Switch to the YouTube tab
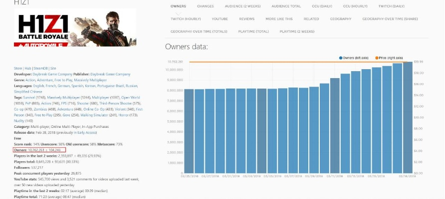445x199 pixels. click(220, 18)
